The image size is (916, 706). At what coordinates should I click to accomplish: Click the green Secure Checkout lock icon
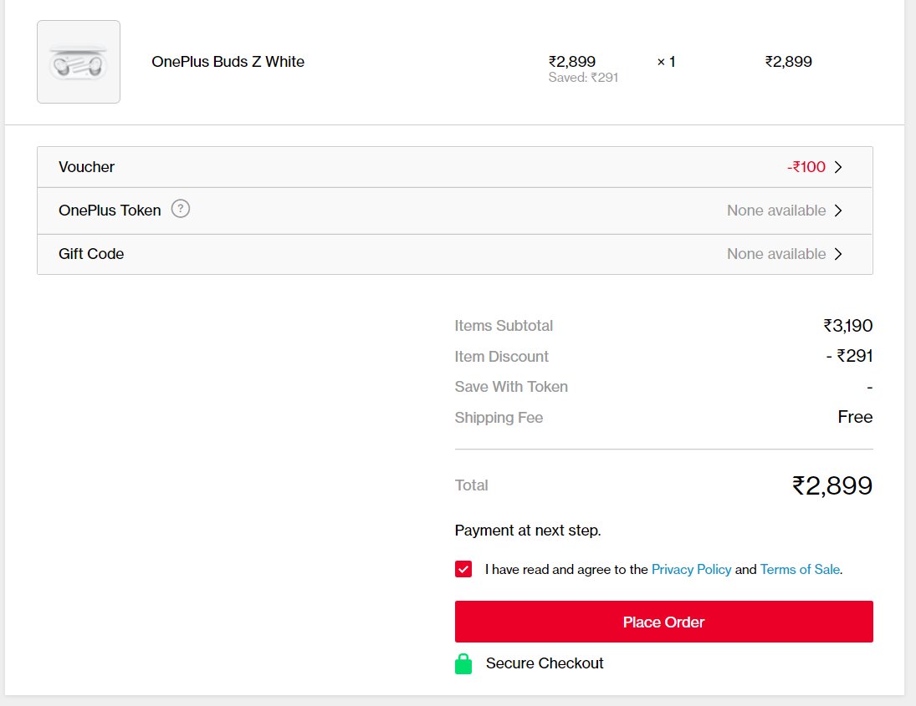click(x=463, y=664)
